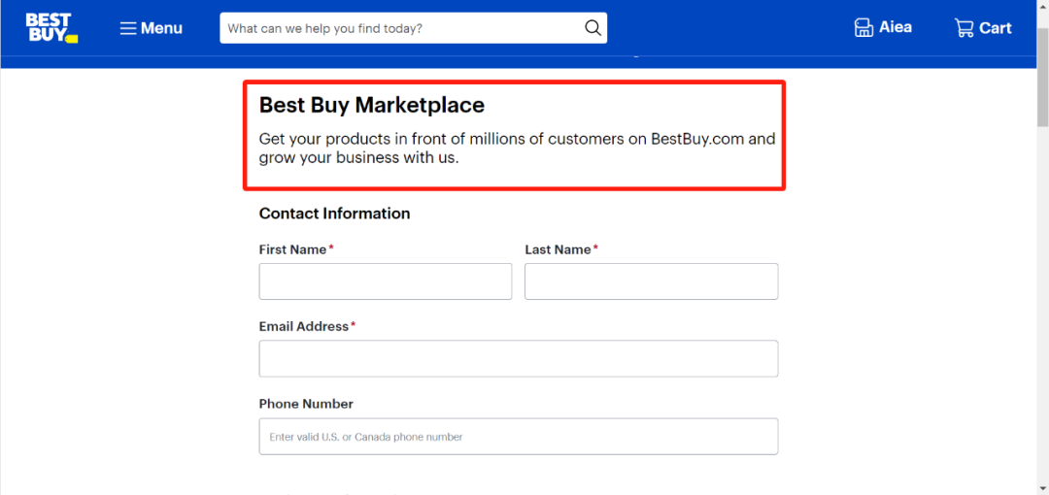1049x495 pixels.
Task: Open the Menu text label
Action: coord(161,28)
